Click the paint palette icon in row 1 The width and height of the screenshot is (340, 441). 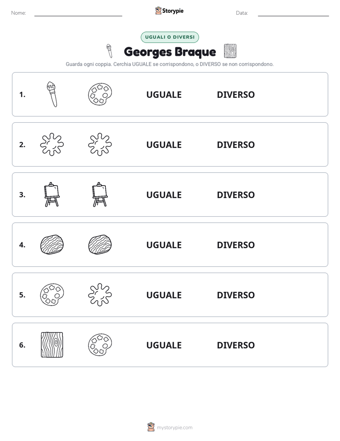100,94
